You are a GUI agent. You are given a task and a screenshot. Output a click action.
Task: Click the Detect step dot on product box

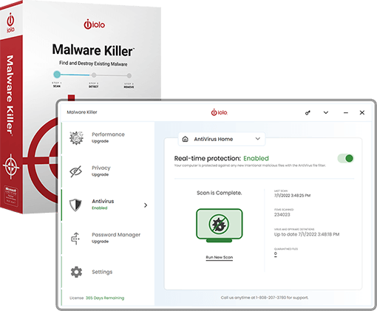coord(94,75)
